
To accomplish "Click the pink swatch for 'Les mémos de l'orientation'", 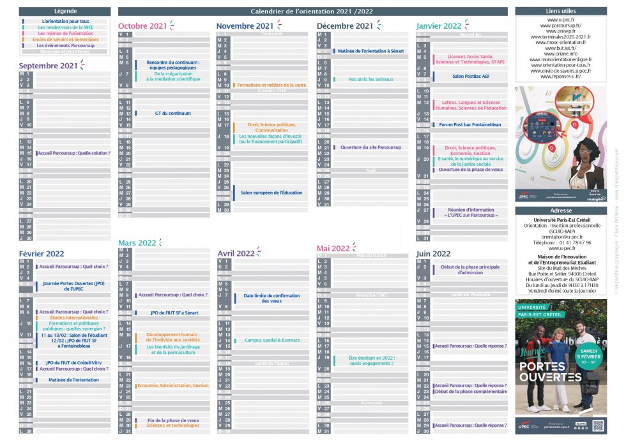I will click(x=23, y=33).
